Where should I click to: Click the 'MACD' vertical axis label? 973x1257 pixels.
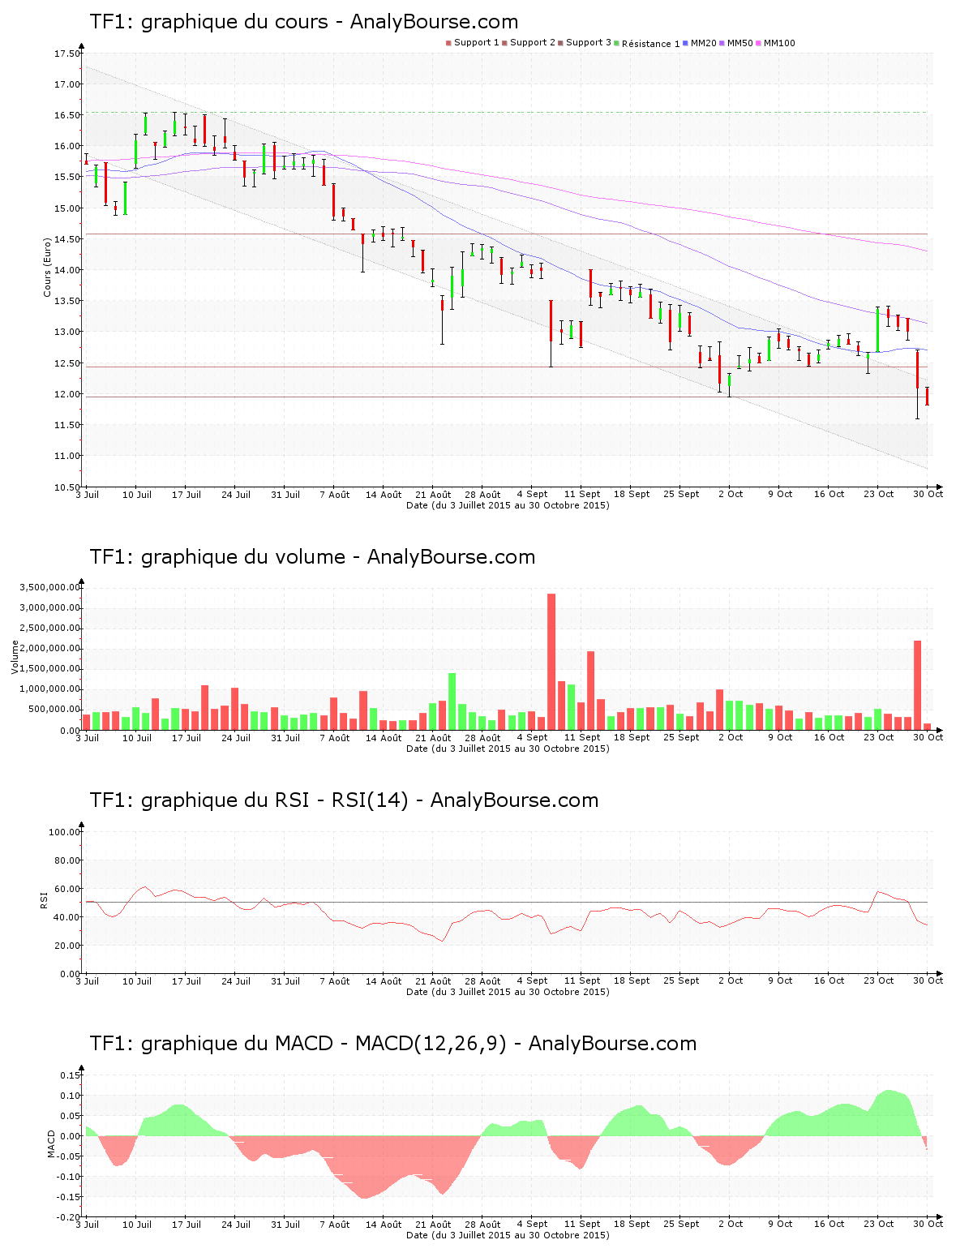[x=51, y=1143]
